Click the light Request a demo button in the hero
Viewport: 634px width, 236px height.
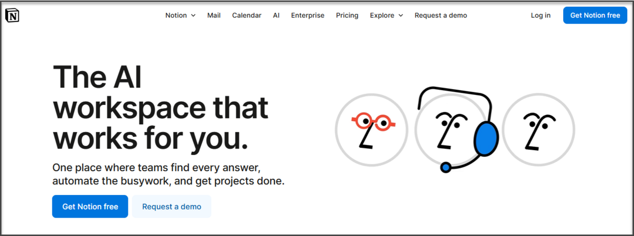172,206
